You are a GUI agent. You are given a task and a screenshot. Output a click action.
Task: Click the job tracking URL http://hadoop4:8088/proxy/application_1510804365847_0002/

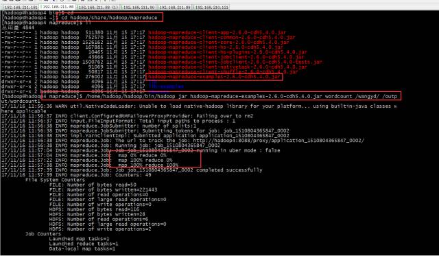tap(278, 141)
